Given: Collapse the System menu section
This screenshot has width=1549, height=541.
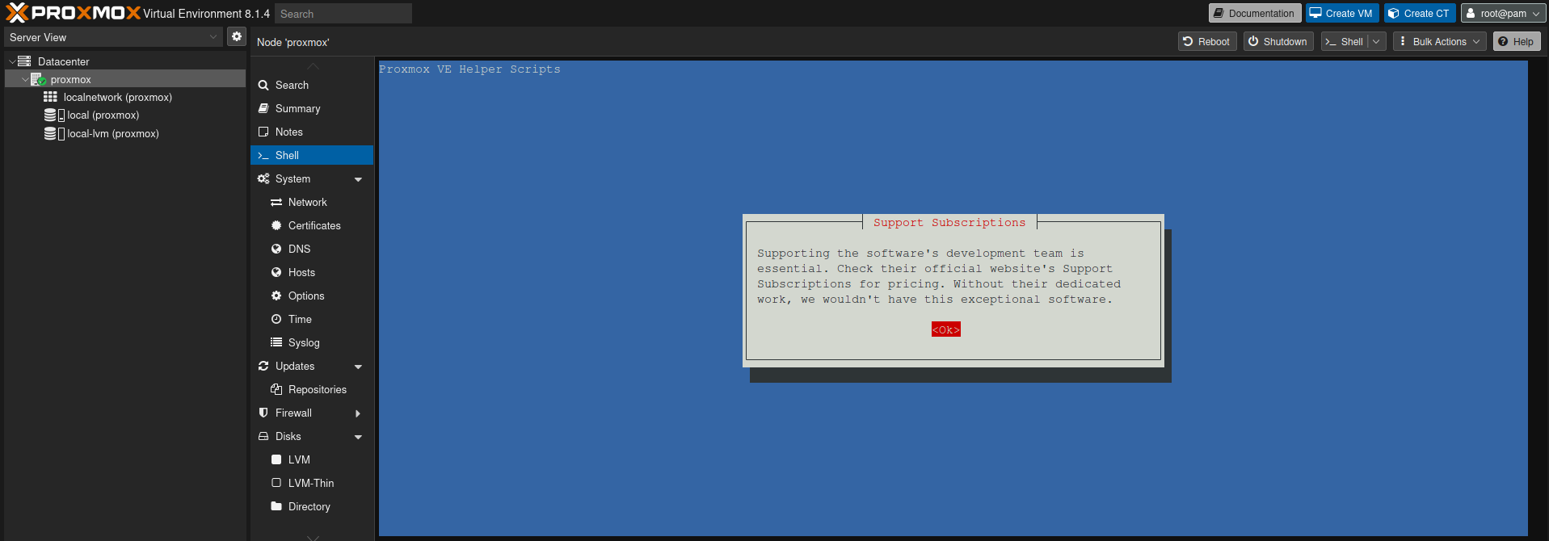Looking at the screenshot, I should pyautogui.click(x=358, y=179).
